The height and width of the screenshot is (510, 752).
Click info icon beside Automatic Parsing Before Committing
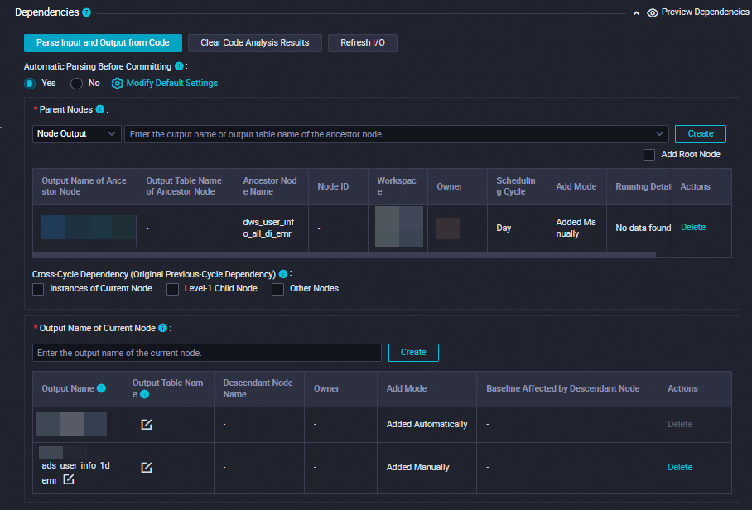click(x=179, y=66)
